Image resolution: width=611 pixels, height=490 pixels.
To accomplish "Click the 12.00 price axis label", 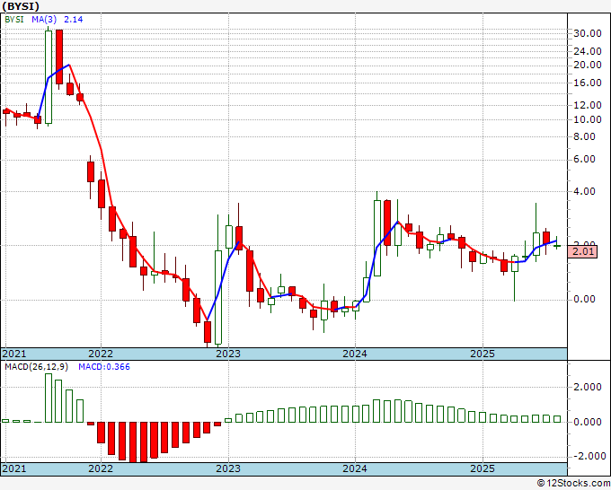I will 588,105.
